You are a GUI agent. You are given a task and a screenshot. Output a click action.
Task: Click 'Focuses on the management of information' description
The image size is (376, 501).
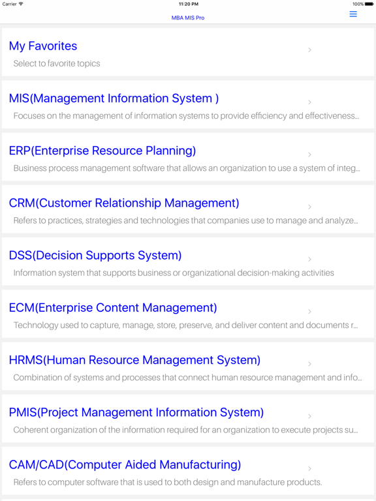[186, 116]
